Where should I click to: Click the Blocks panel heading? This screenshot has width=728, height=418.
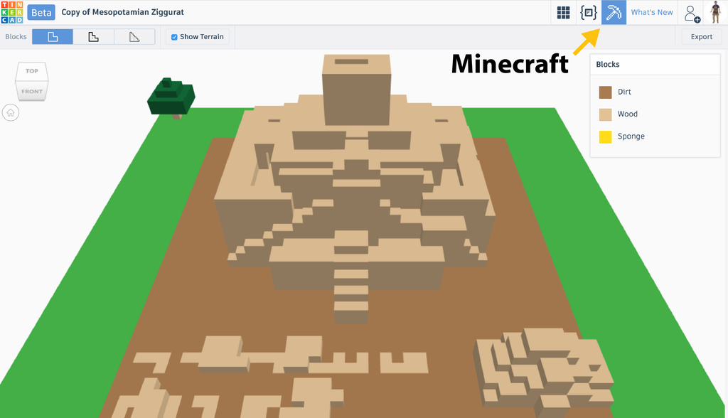[x=608, y=65]
